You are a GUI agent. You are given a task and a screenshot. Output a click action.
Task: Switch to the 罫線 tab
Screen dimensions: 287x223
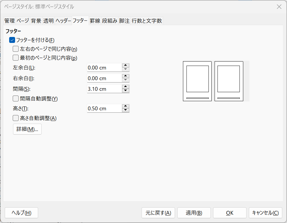tap(95, 21)
